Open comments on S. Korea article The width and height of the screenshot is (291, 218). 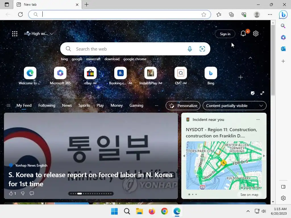[x=32, y=193]
